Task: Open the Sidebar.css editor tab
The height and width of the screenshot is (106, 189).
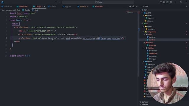Action: [7, 6]
